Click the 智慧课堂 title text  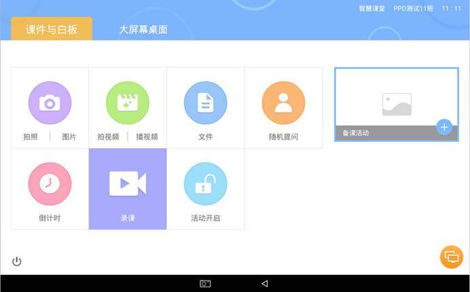pos(372,8)
